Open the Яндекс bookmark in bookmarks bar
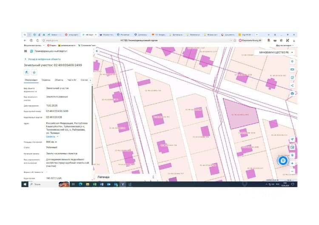Screen dimensions: 319x225 [x=51, y=45]
